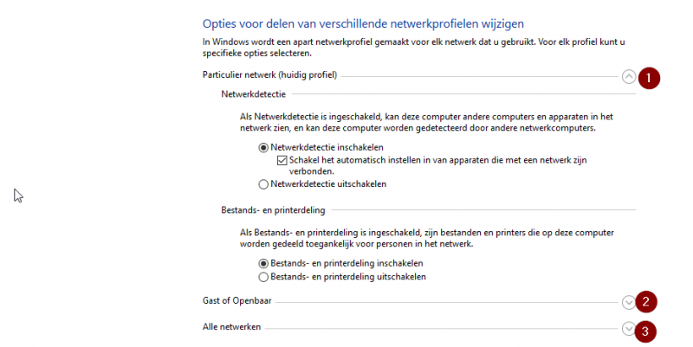Expand the Alle netwerken chevron
The image size is (693, 347).
(x=629, y=328)
